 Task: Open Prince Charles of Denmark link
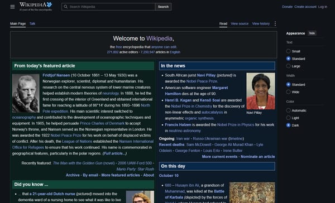pos(102,123)
